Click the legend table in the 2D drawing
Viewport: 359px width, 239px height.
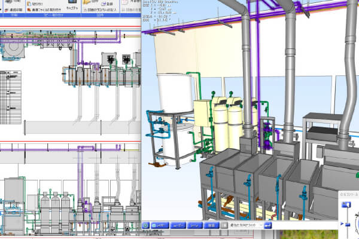(x=11, y=97)
